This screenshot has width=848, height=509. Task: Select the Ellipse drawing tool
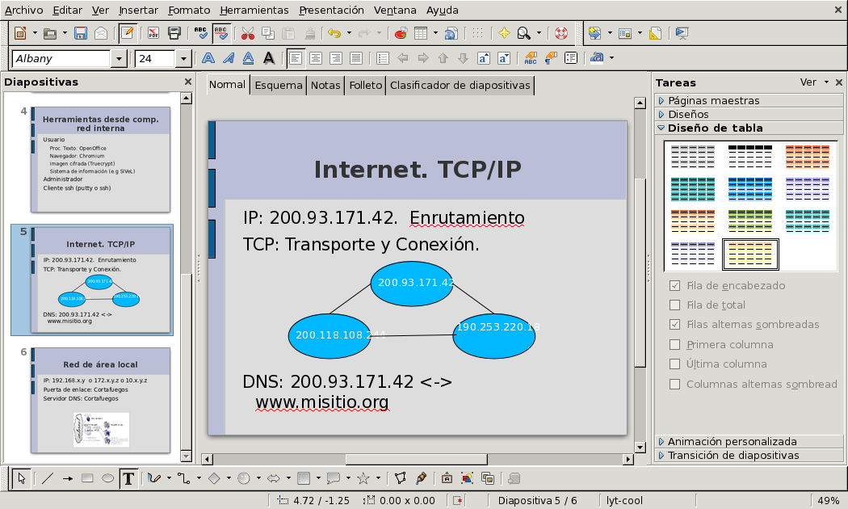(x=108, y=478)
